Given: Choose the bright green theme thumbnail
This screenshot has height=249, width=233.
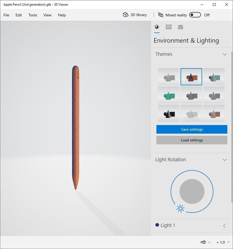Looking at the screenshot, I should point(169,95).
